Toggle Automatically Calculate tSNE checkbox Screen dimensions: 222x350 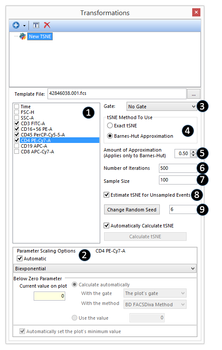pyautogui.click(x=106, y=226)
